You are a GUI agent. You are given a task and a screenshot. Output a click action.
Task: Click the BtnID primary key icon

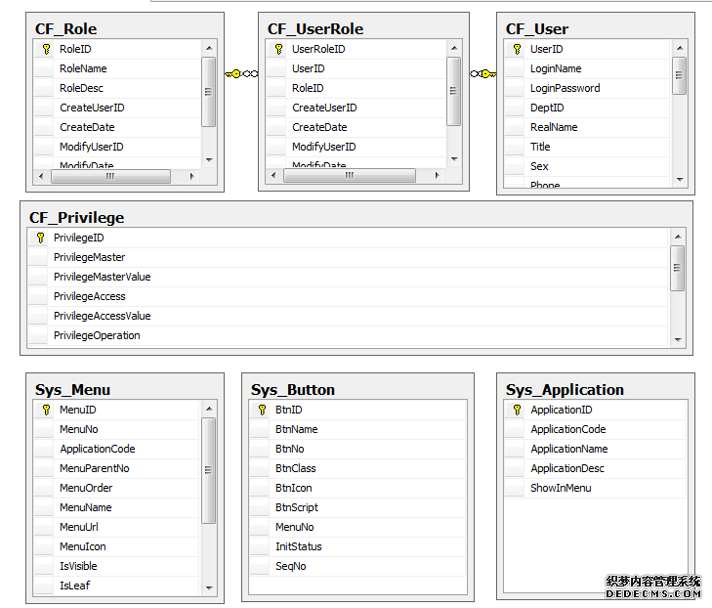point(261,410)
